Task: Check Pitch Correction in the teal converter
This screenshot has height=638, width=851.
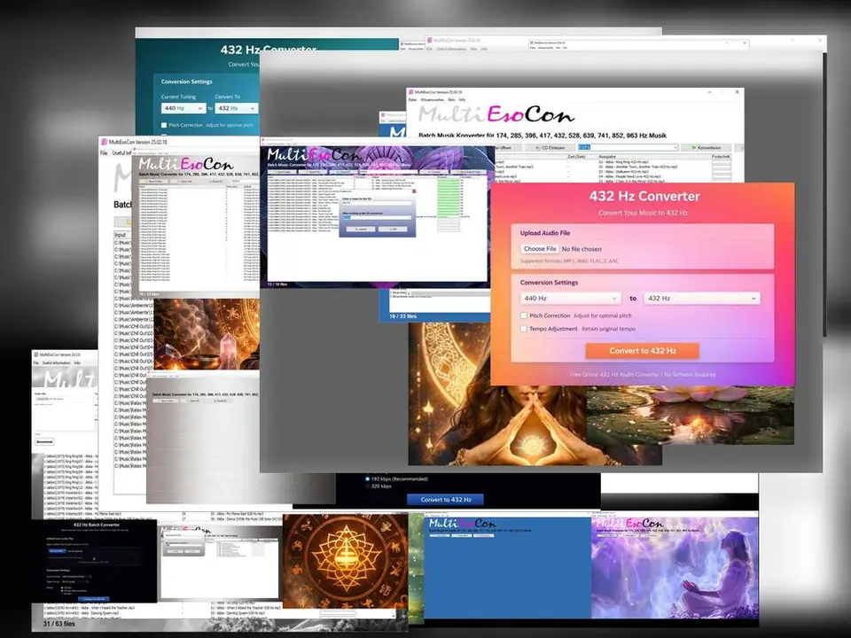Action: (x=164, y=126)
